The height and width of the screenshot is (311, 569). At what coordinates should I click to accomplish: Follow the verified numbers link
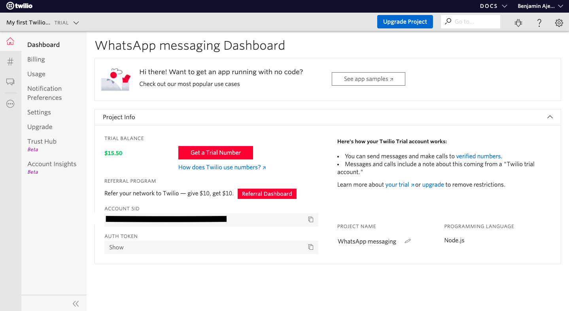pos(479,156)
